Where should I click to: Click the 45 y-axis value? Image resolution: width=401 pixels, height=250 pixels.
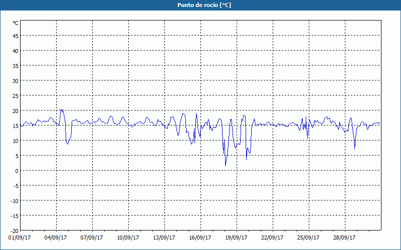coord(16,36)
